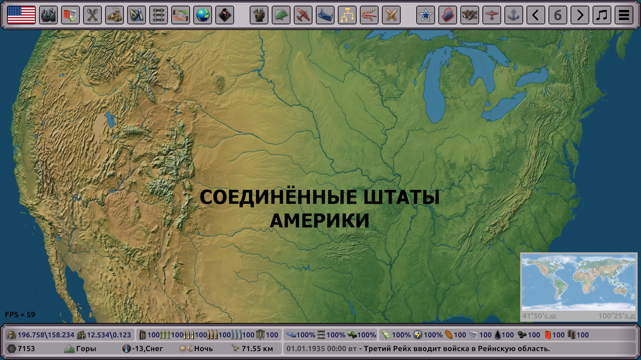The width and height of the screenshot is (641, 360).
Task: Toggle music with the note button
Action: click(602, 15)
